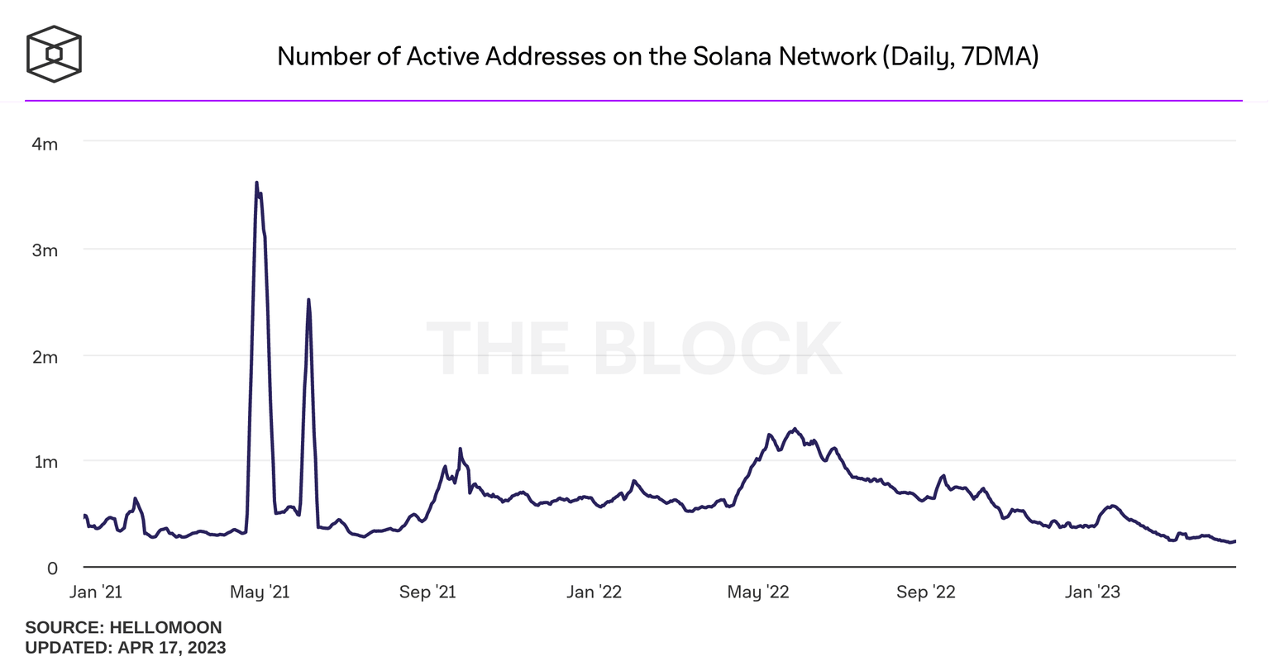Click the SOURCE: HELLOMOON text
This screenshot has height=666, width=1270.
point(123,628)
